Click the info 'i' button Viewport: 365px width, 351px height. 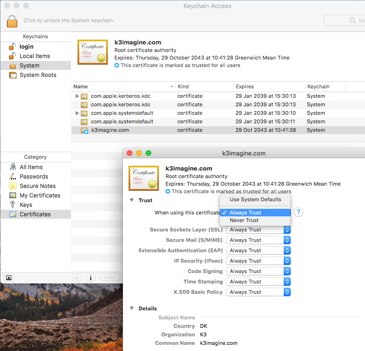[x=91, y=277]
